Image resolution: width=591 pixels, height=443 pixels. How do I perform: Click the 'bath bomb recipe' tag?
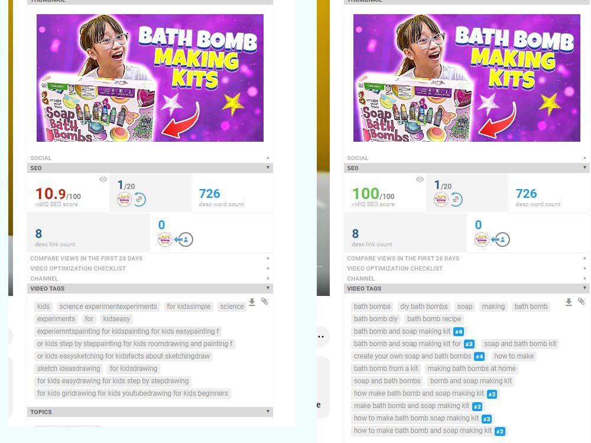(434, 319)
